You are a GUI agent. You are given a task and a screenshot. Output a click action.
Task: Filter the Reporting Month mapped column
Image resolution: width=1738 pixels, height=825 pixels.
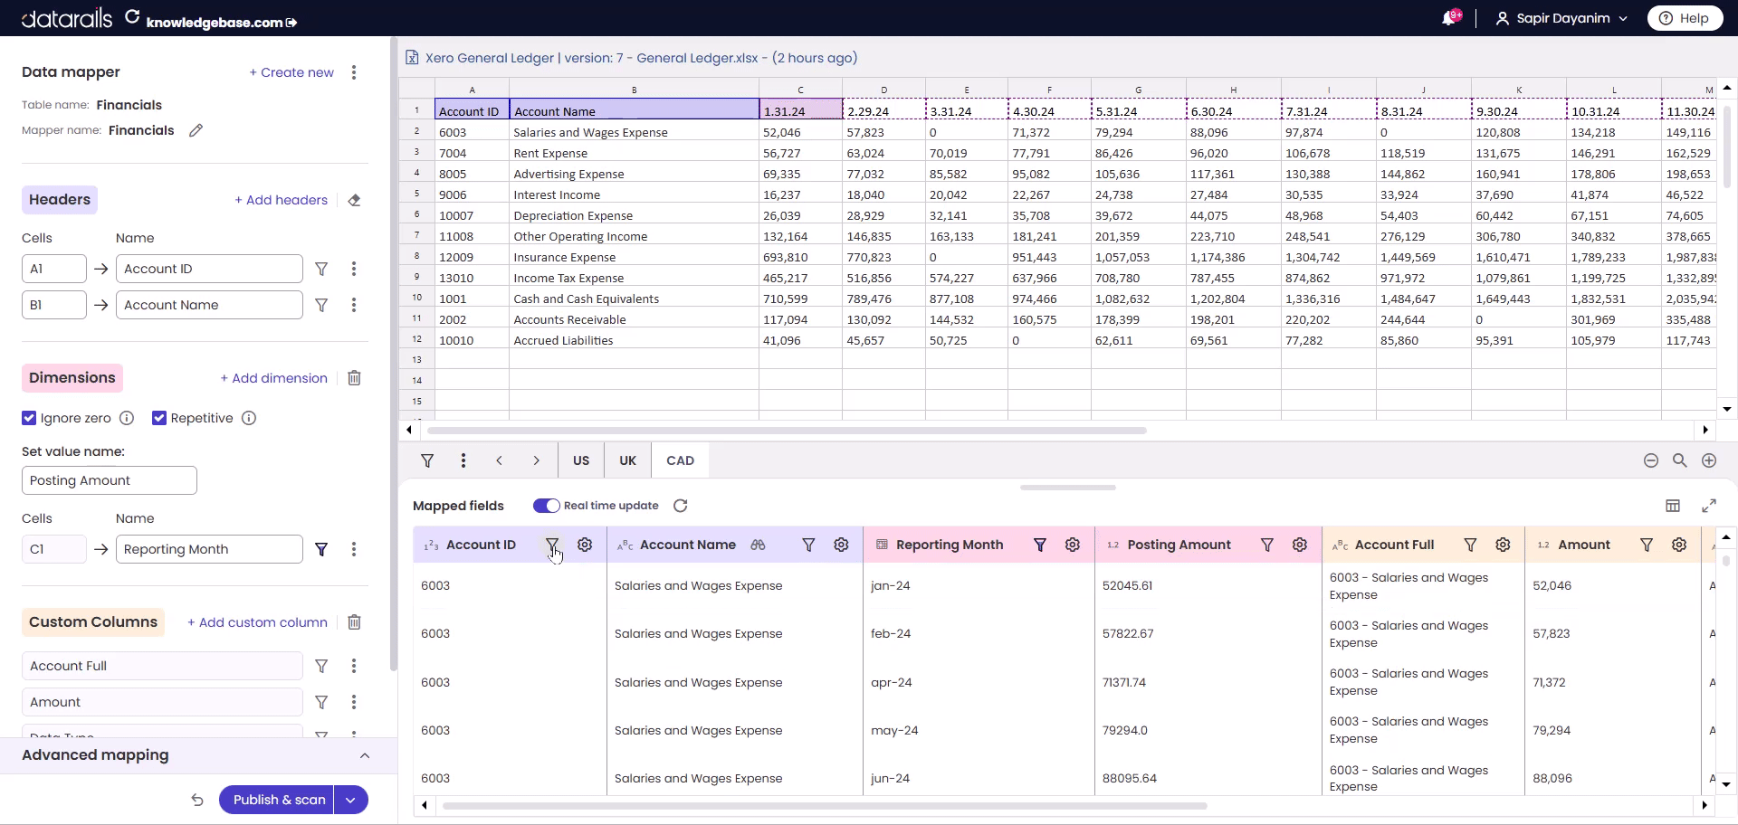(x=1040, y=545)
